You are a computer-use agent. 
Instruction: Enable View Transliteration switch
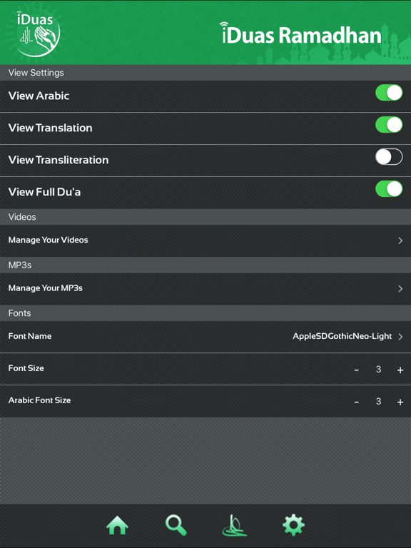pyautogui.click(x=389, y=157)
